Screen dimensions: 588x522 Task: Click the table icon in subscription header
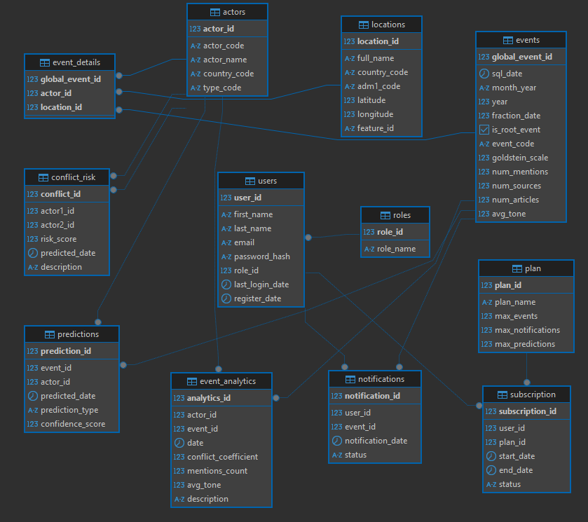(x=503, y=394)
